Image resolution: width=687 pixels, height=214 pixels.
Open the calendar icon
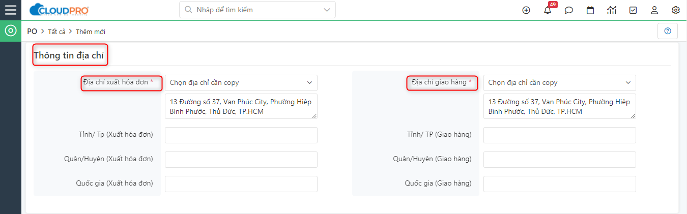click(x=590, y=10)
